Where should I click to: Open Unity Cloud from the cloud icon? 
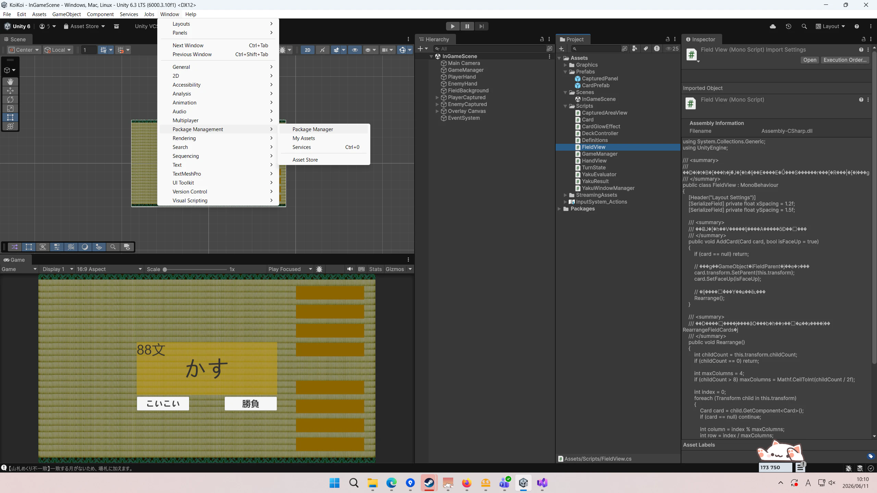point(773,26)
